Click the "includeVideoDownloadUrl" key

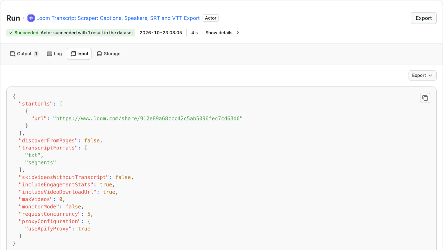pos(58,192)
